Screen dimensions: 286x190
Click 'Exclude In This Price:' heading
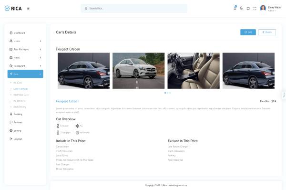point(183,141)
